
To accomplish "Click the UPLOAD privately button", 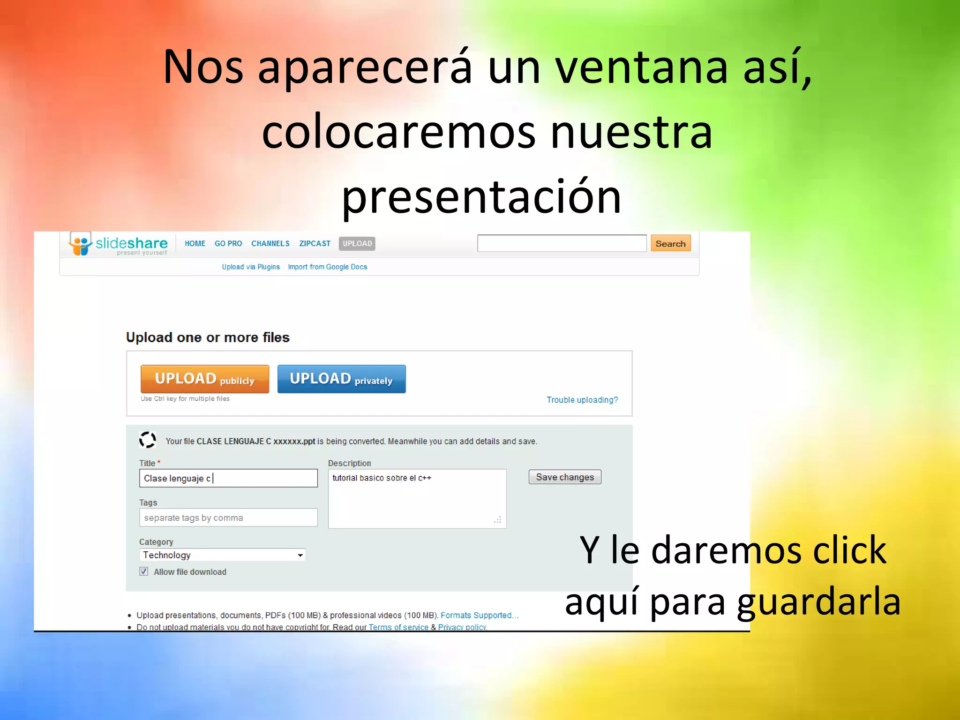I will click(x=342, y=379).
